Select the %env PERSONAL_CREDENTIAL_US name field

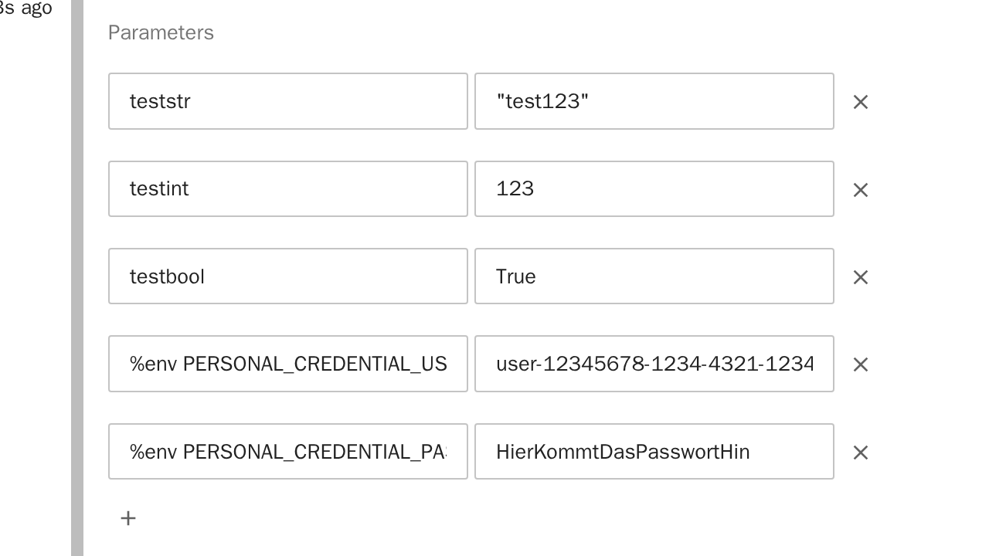click(287, 364)
